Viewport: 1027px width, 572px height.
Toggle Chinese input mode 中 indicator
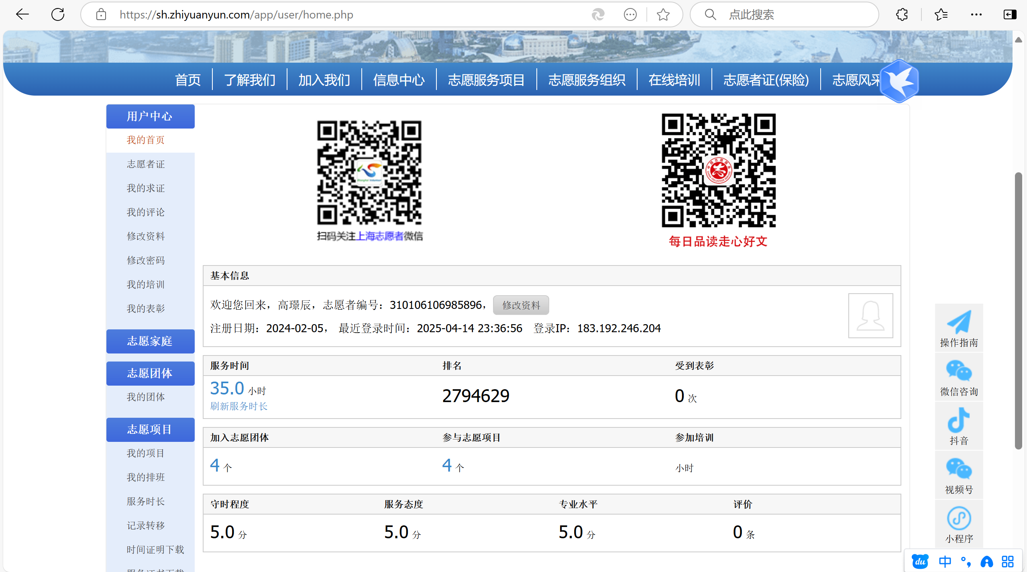pos(945,561)
